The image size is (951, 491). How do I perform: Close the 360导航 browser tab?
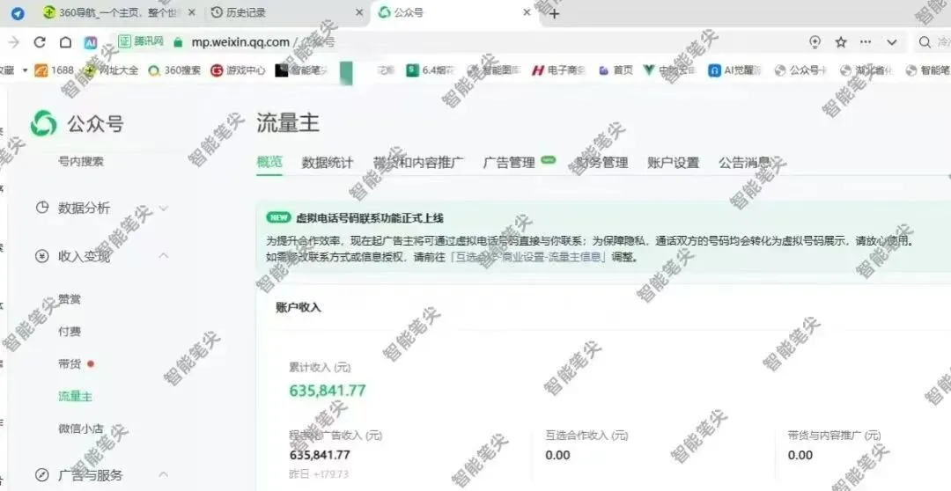192,12
